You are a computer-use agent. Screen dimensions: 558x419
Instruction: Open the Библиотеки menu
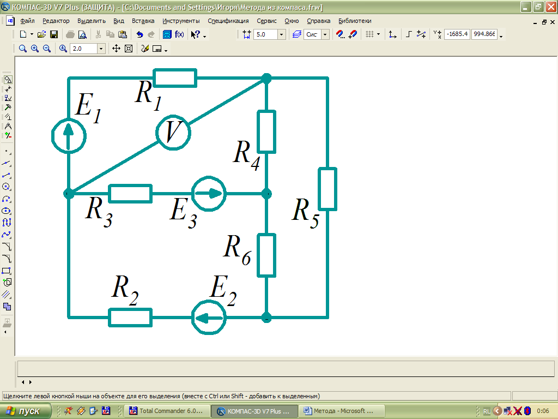pyautogui.click(x=355, y=21)
